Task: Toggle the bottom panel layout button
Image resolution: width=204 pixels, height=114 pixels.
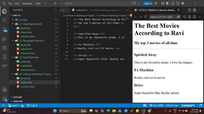Action: (x=172, y=3)
